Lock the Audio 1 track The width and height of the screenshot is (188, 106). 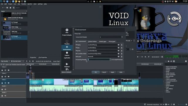2,89
